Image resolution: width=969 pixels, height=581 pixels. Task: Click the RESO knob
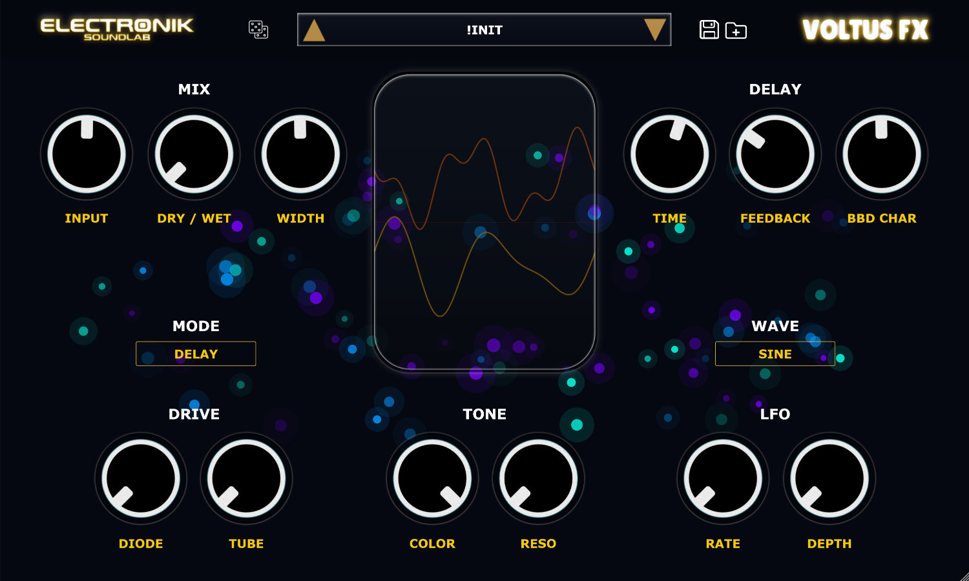point(538,478)
